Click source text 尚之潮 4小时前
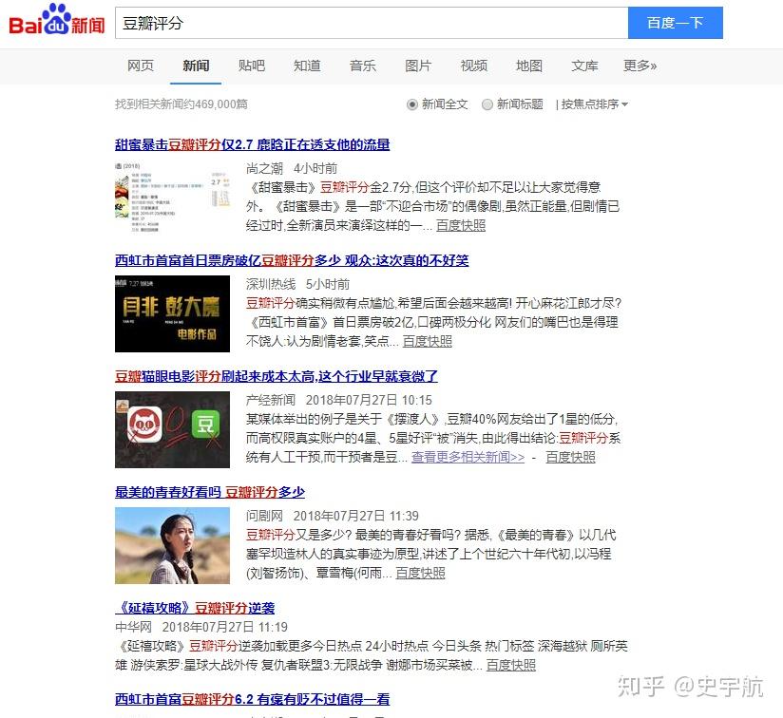This screenshot has width=783, height=718. point(292,169)
